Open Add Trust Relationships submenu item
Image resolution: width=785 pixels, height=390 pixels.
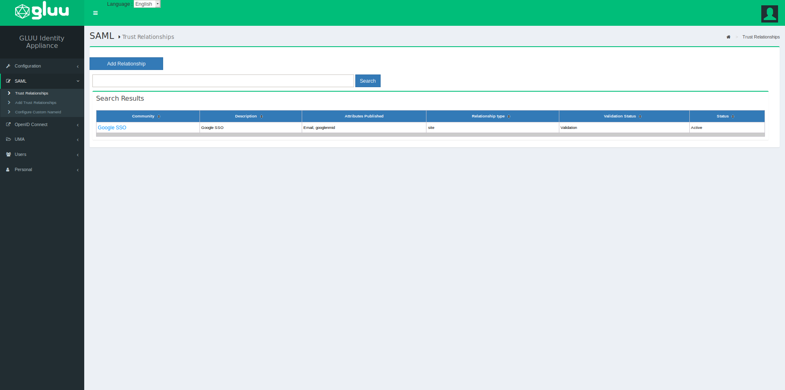pyautogui.click(x=36, y=103)
